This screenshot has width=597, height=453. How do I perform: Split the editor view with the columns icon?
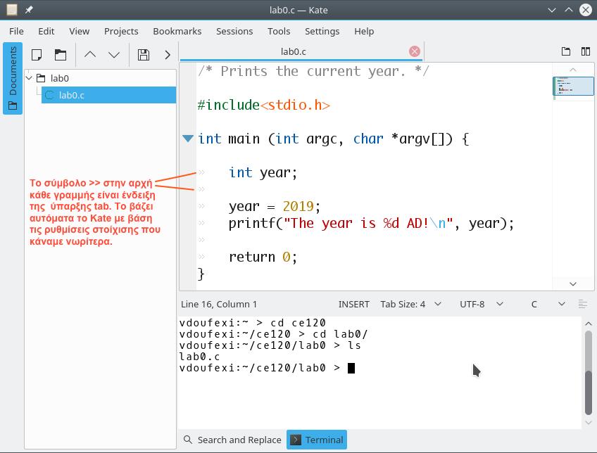pyautogui.click(x=586, y=51)
